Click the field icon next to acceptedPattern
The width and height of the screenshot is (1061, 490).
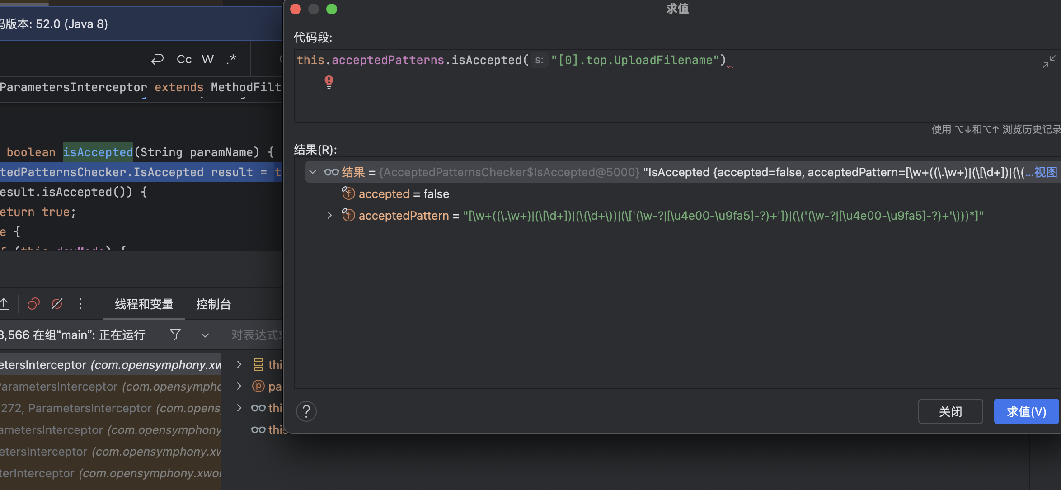(x=348, y=215)
